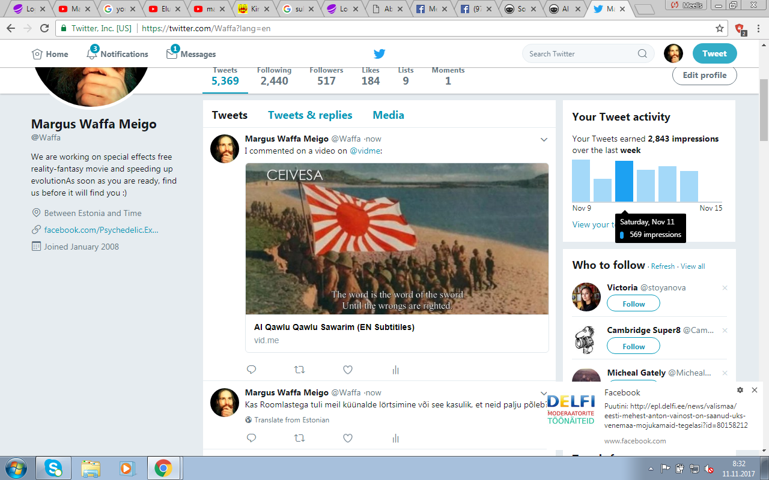The width and height of the screenshot is (769, 480).
Task: Click the Facebook notification link text
Action: pyautogui.click(x=676, y=416)
